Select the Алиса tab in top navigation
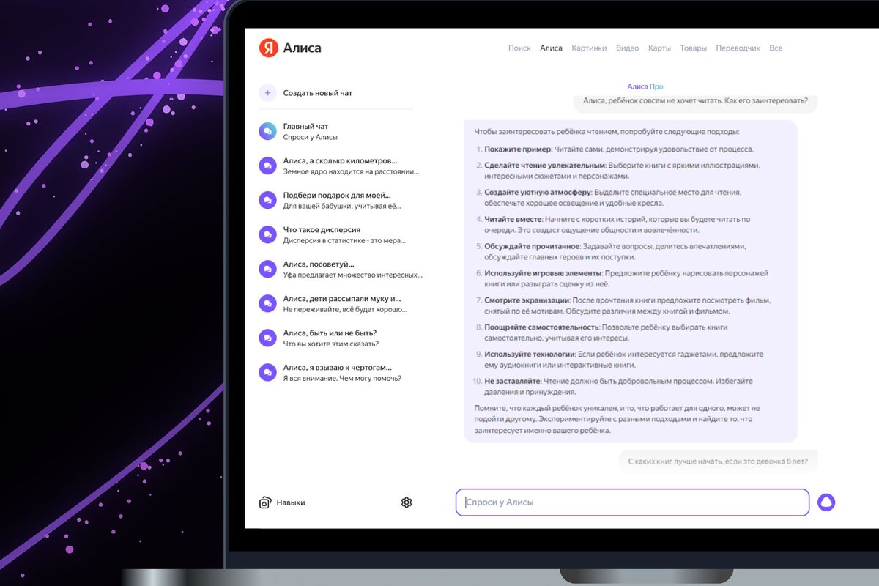This screenshot has height=586, width=879. (551, 48)
